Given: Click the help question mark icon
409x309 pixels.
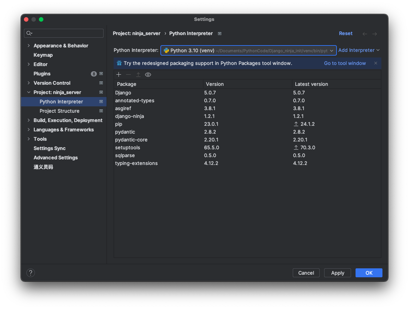Looking at the screenshot, I should click(31, 273).
